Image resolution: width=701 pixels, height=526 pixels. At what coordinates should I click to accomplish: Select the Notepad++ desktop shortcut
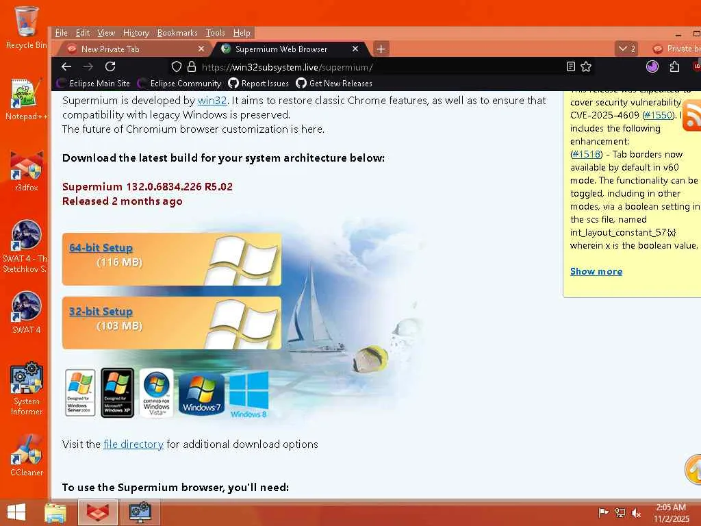[x=26, y=99]
